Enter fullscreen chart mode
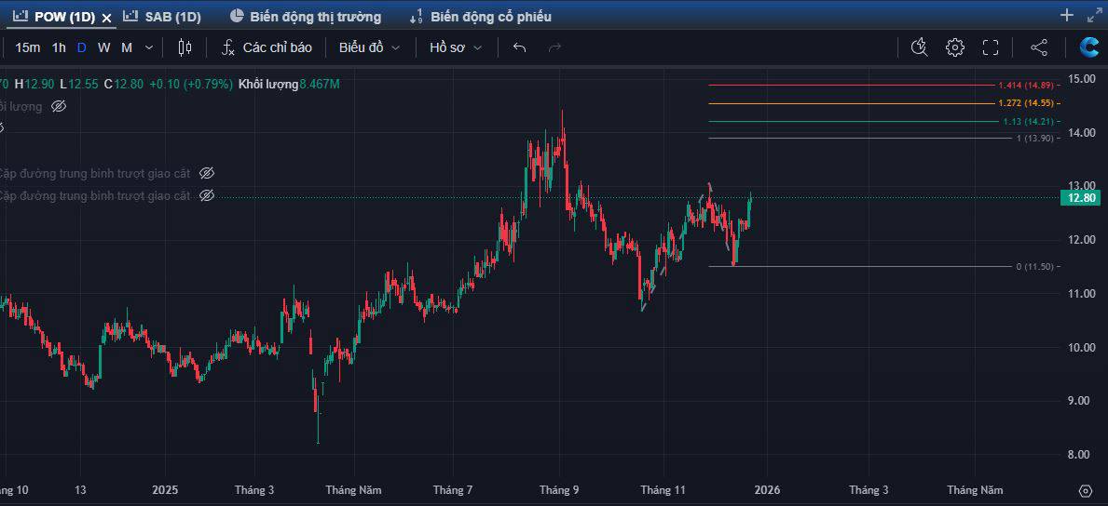This screenshot has height=506, width=1108. click(991, 47)
